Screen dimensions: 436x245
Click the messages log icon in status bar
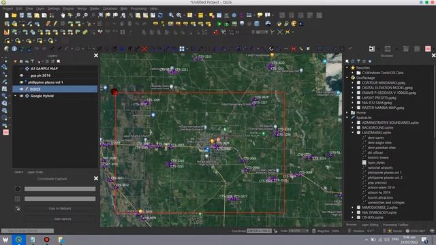click(432, 231)
